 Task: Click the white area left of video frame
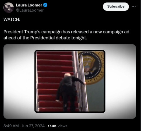[19, 81]
